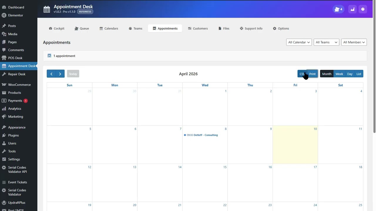Click the chart icon in the header
The image size is (376, 211).
(x=352, y=9)
